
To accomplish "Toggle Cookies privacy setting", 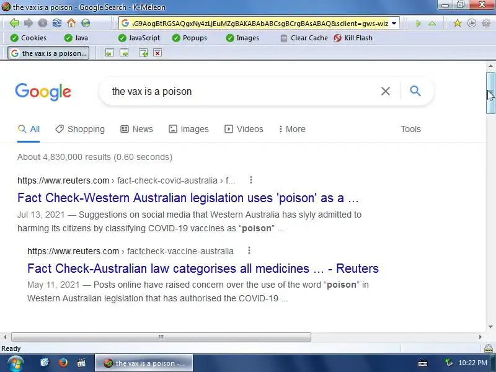I will (x=28, y=38).
